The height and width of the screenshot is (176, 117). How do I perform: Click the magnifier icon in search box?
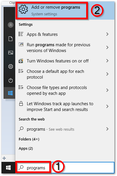point(21,167)
